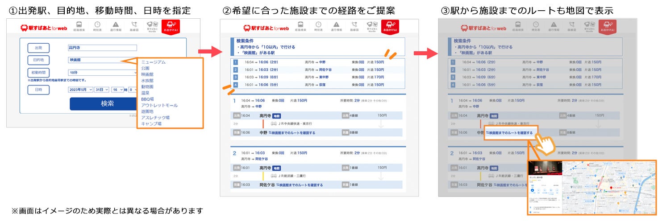Open 経路検索 icon in search form screen
Viewport: 662px width, 221px height.
pyautogui.click(x=79, y=27)
